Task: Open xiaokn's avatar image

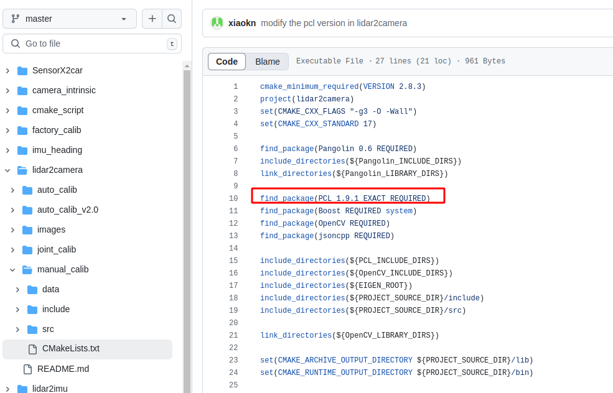Action: [x=217, y=22]
